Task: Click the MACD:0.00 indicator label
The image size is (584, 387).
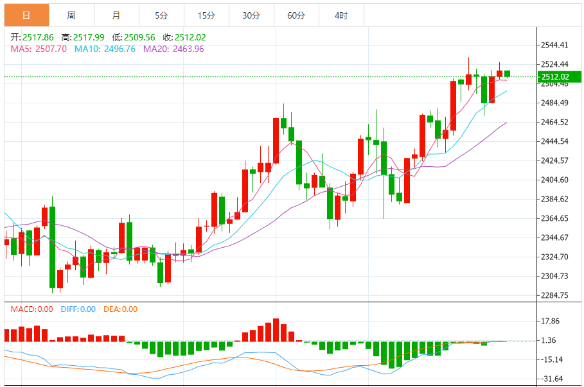Action: tap(31, 309)
